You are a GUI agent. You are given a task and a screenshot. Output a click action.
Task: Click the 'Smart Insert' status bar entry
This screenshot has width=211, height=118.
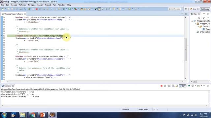(143, 109)
